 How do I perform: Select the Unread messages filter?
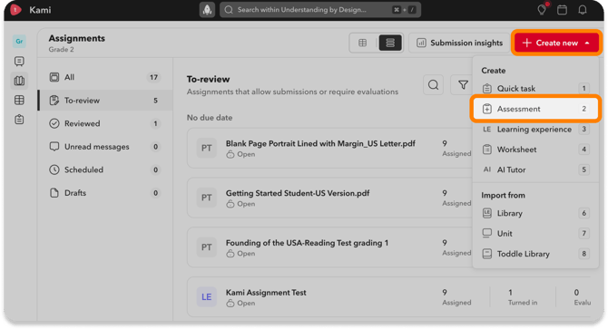104,147
